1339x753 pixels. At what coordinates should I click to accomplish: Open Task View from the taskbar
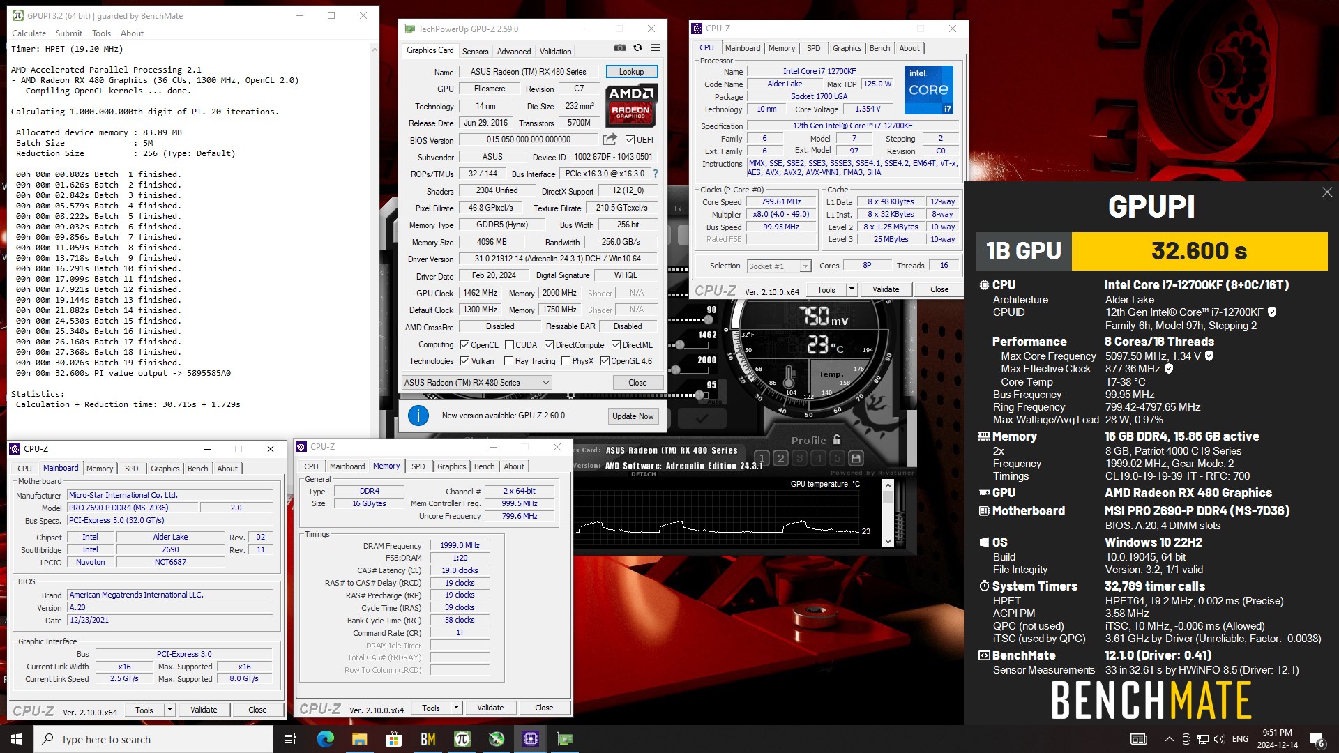click(290, 739)
